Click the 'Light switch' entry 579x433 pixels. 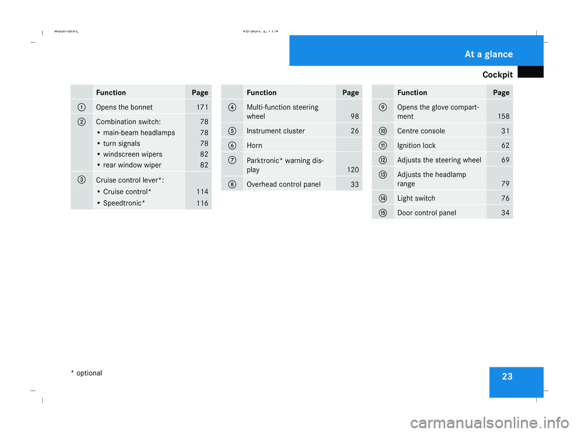tap(416, 198)
